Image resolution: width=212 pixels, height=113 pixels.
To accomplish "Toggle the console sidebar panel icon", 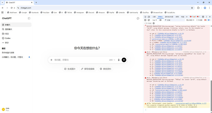I will [x=145, y=20].
